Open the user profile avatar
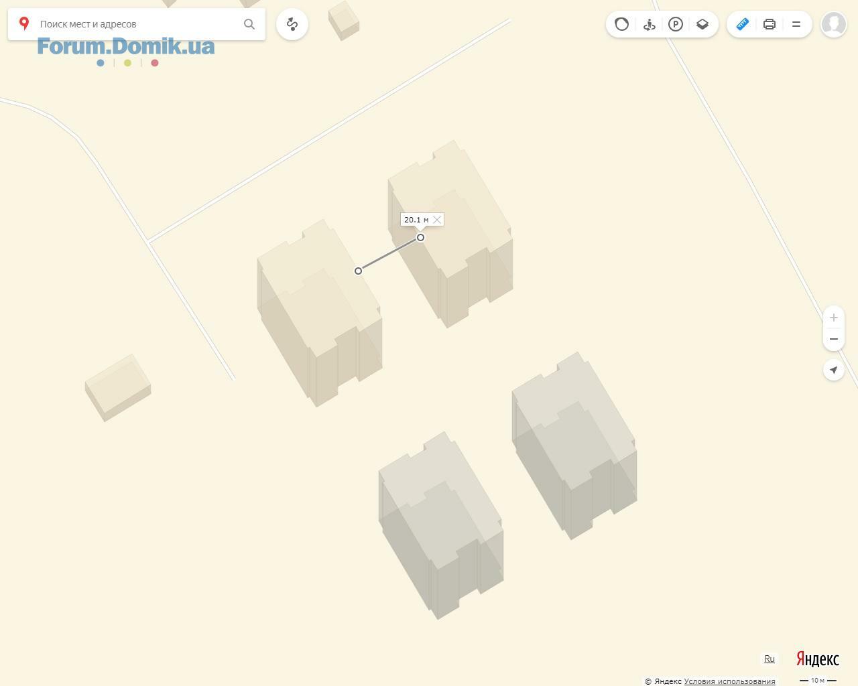 click(834, 24)
